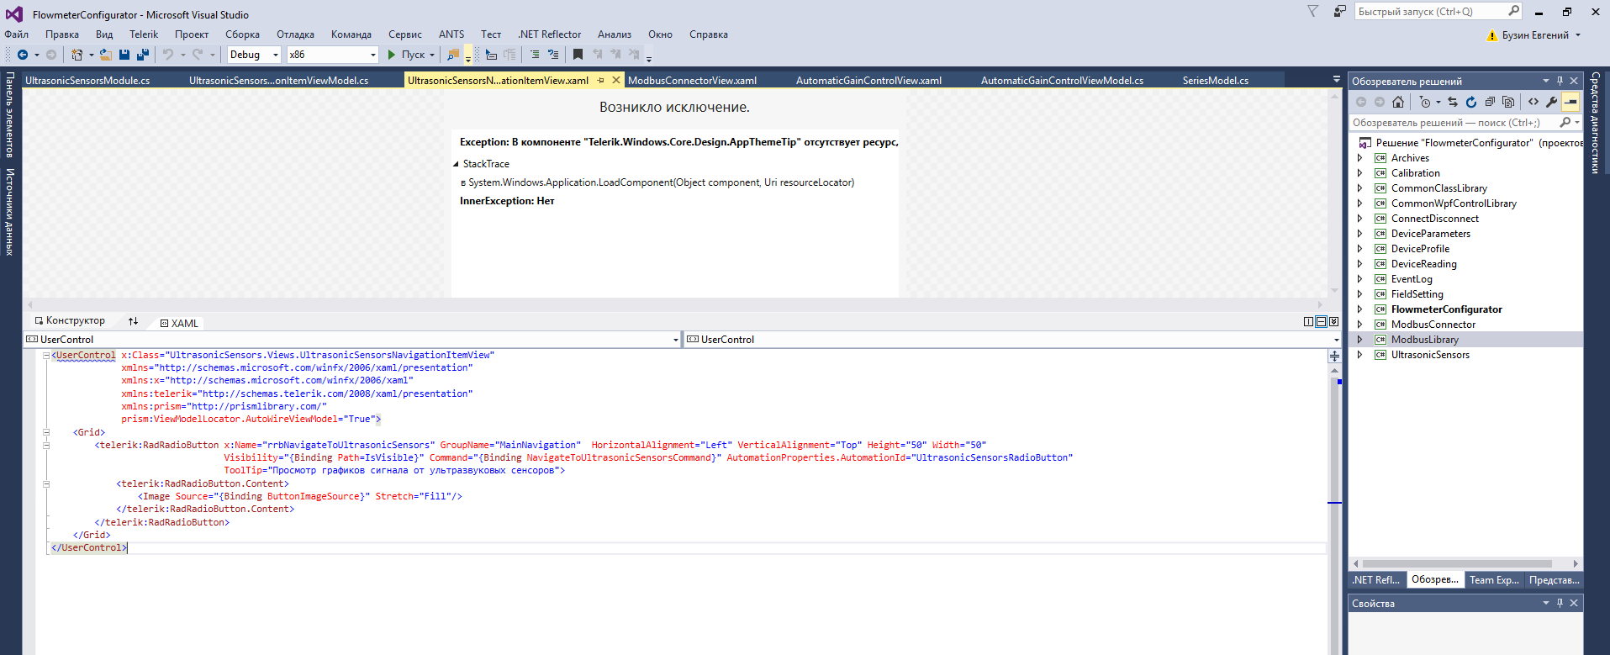This screenshot has width=1610, height=655.
Task: Switch to the Конструктор designer view
Action: click(70, 320)
